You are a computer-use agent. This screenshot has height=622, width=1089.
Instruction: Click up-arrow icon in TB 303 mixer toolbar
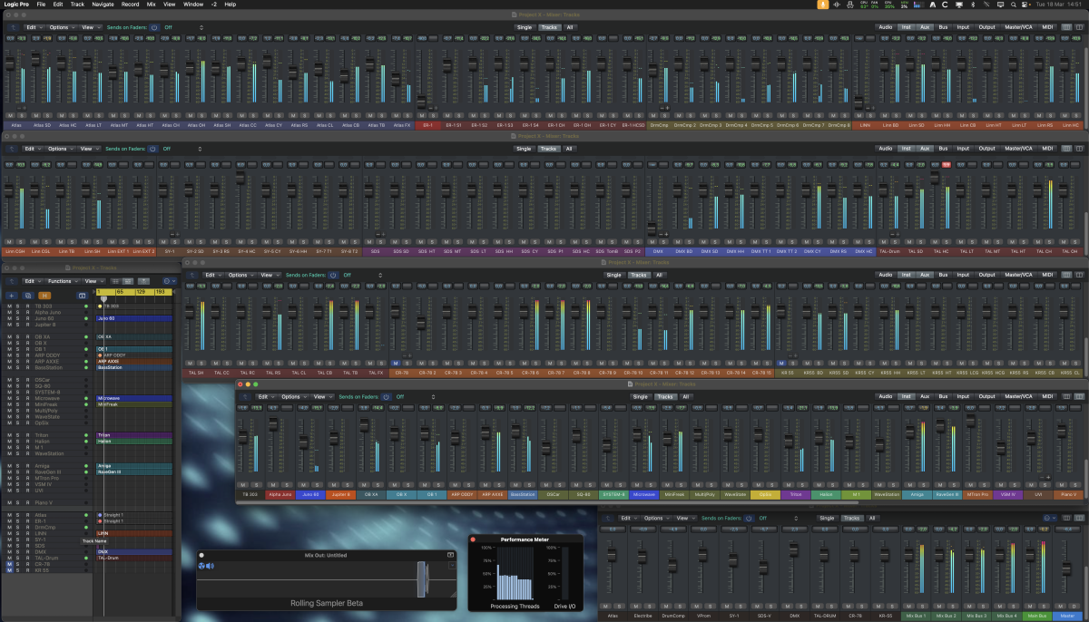coord(246,396)
